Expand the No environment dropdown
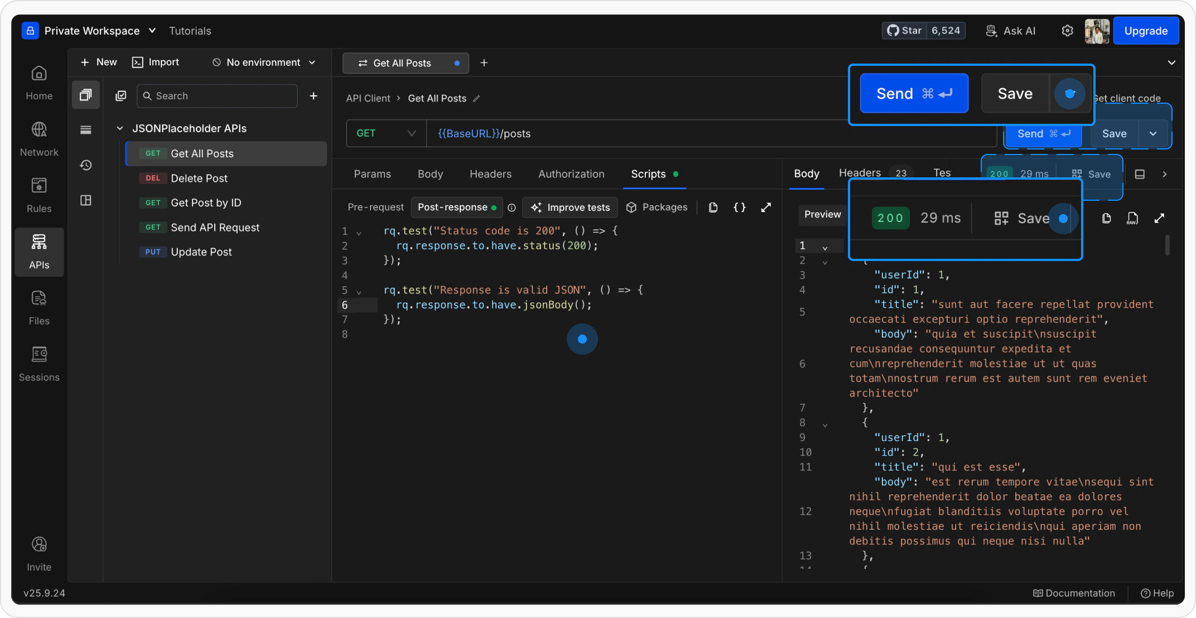Image resolution: width=1196 pixels, height=618 pixels. (x=264, y=62)
